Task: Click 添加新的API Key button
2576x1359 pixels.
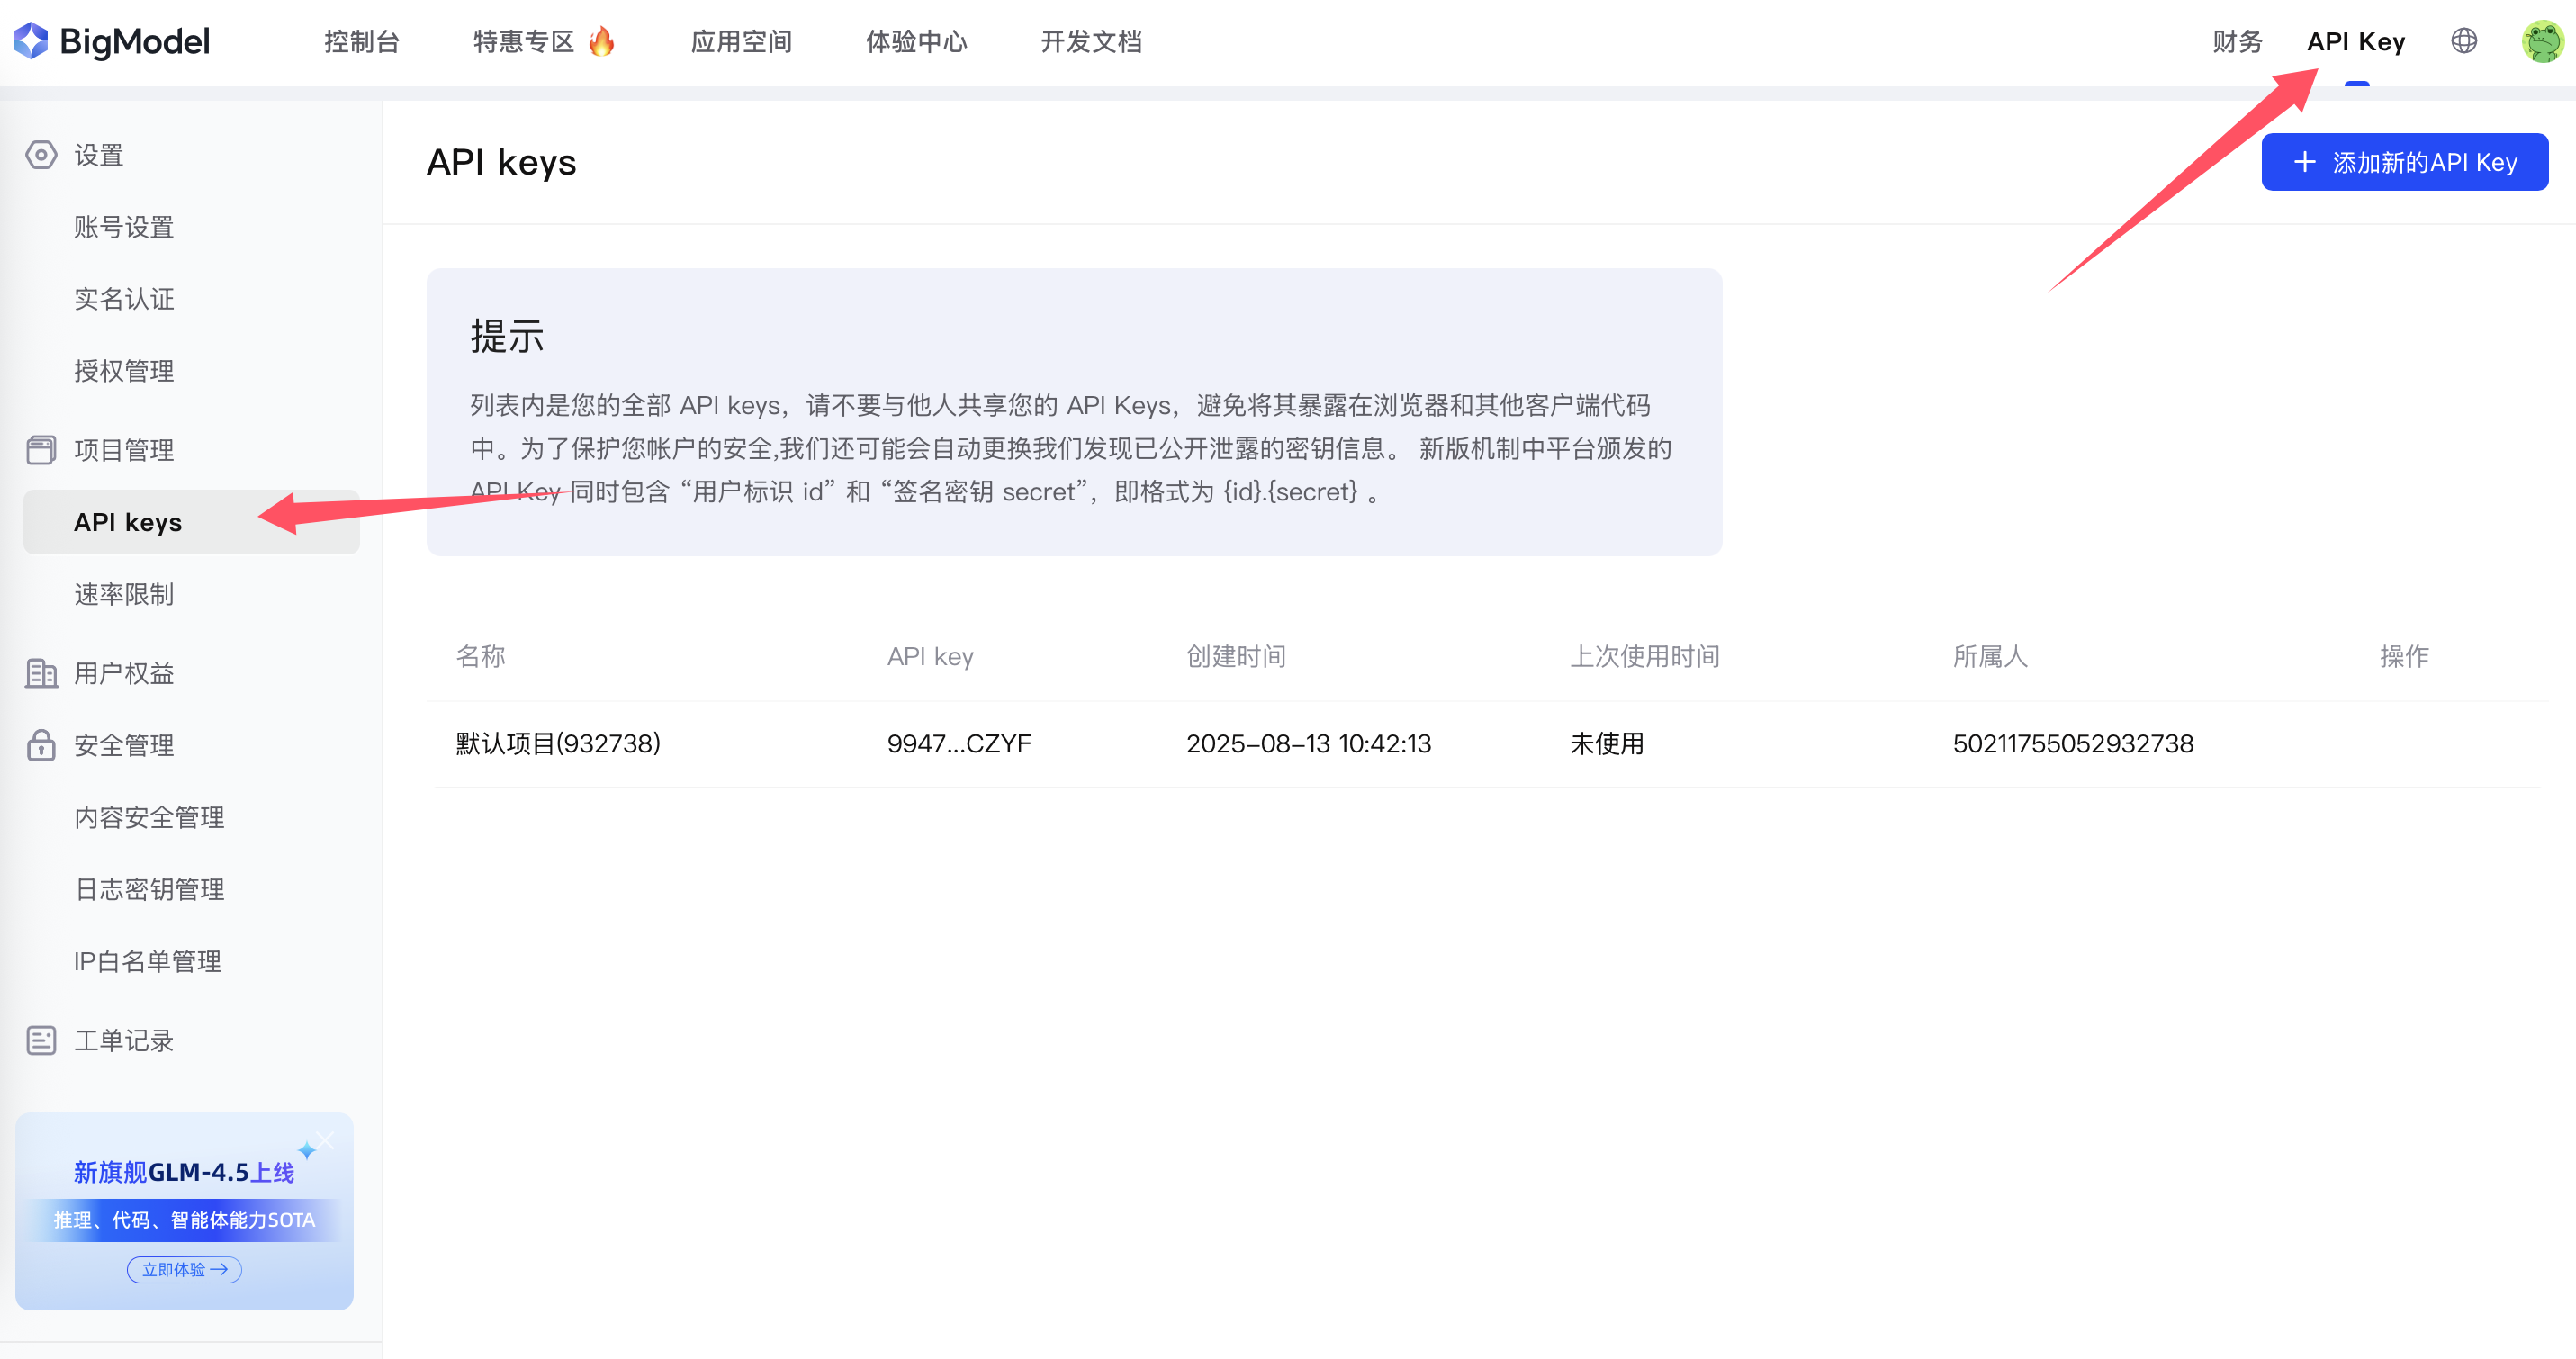Action: tap(2404, 162)
